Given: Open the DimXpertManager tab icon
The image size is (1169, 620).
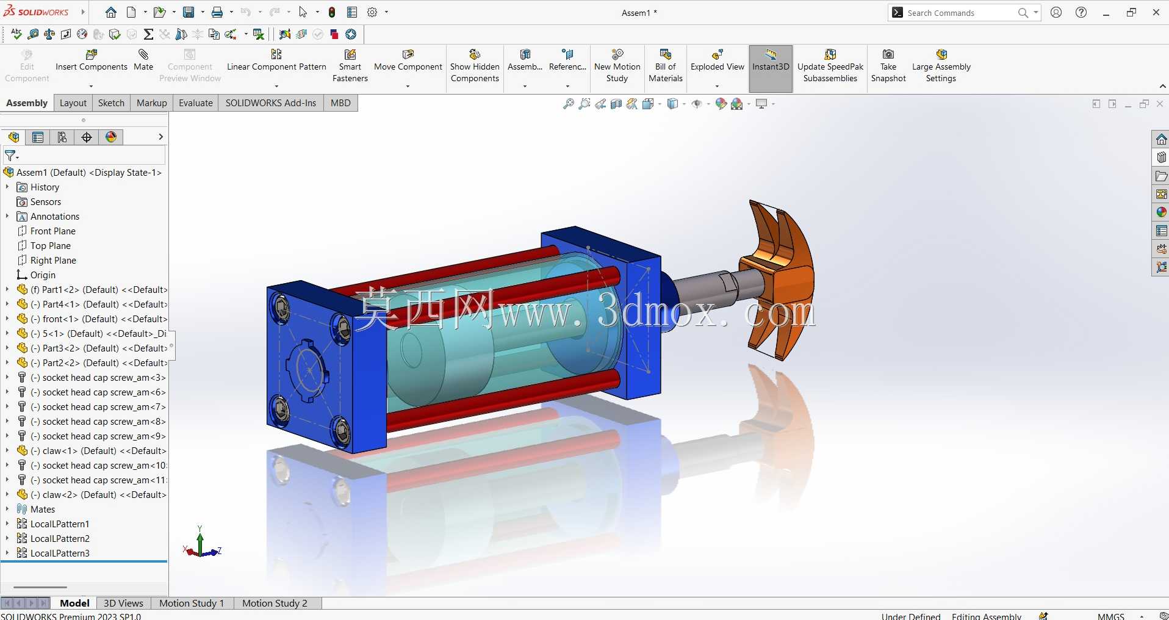Looking at the screenshot, I should tap(87, 137).
